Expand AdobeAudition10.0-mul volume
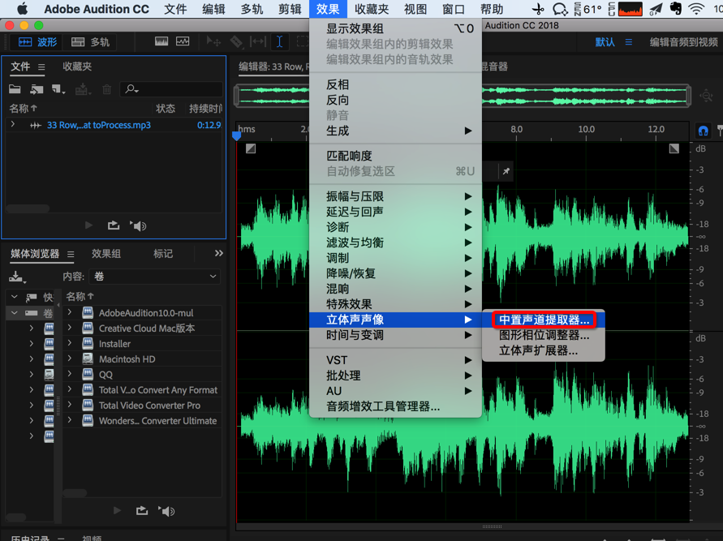 pyautogui.click(x=70, y=312)
